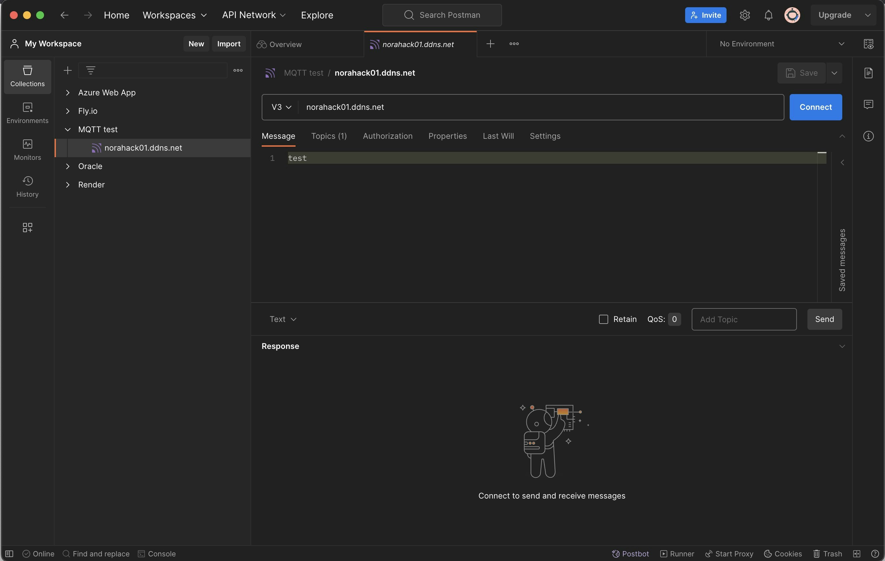Open the Environments sidebar panel

(27, 113)
